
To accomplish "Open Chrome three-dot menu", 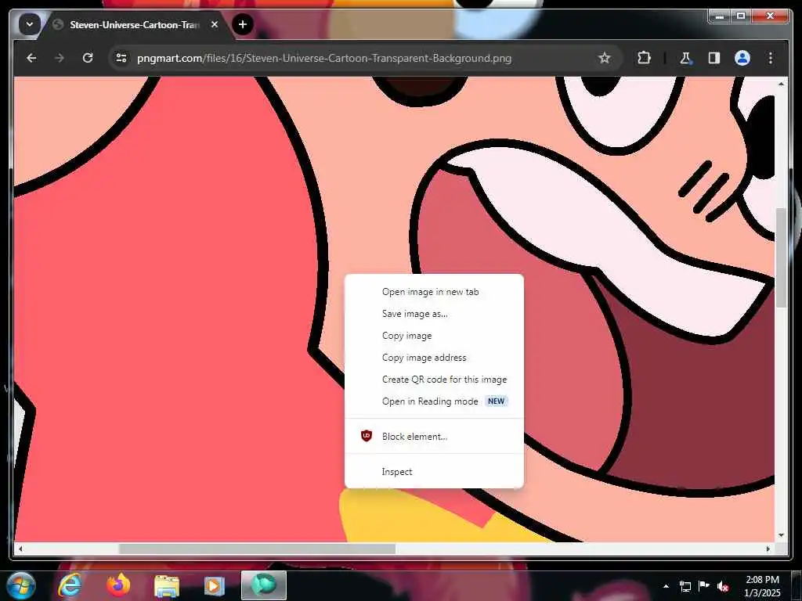I will coord(771,58).
